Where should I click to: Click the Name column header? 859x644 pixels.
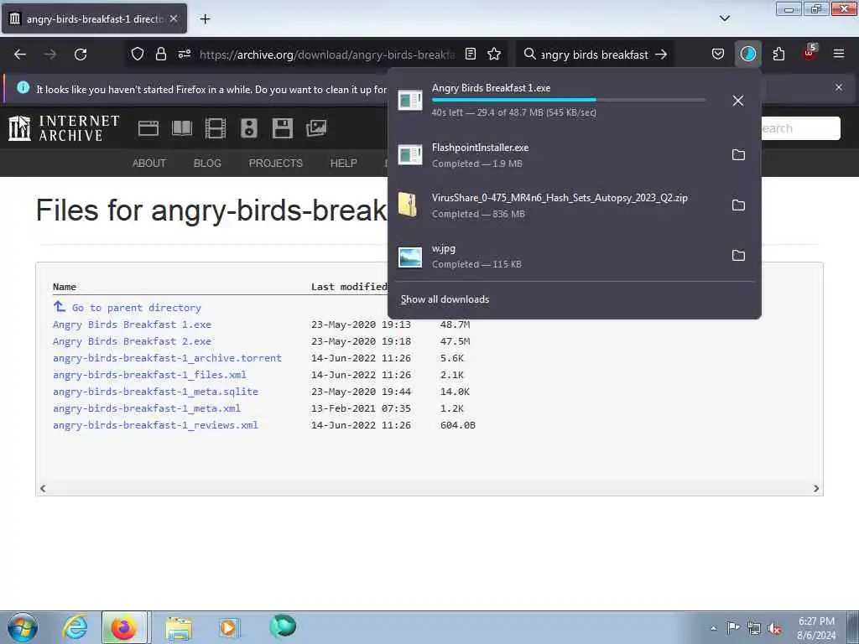coord(65,287)
